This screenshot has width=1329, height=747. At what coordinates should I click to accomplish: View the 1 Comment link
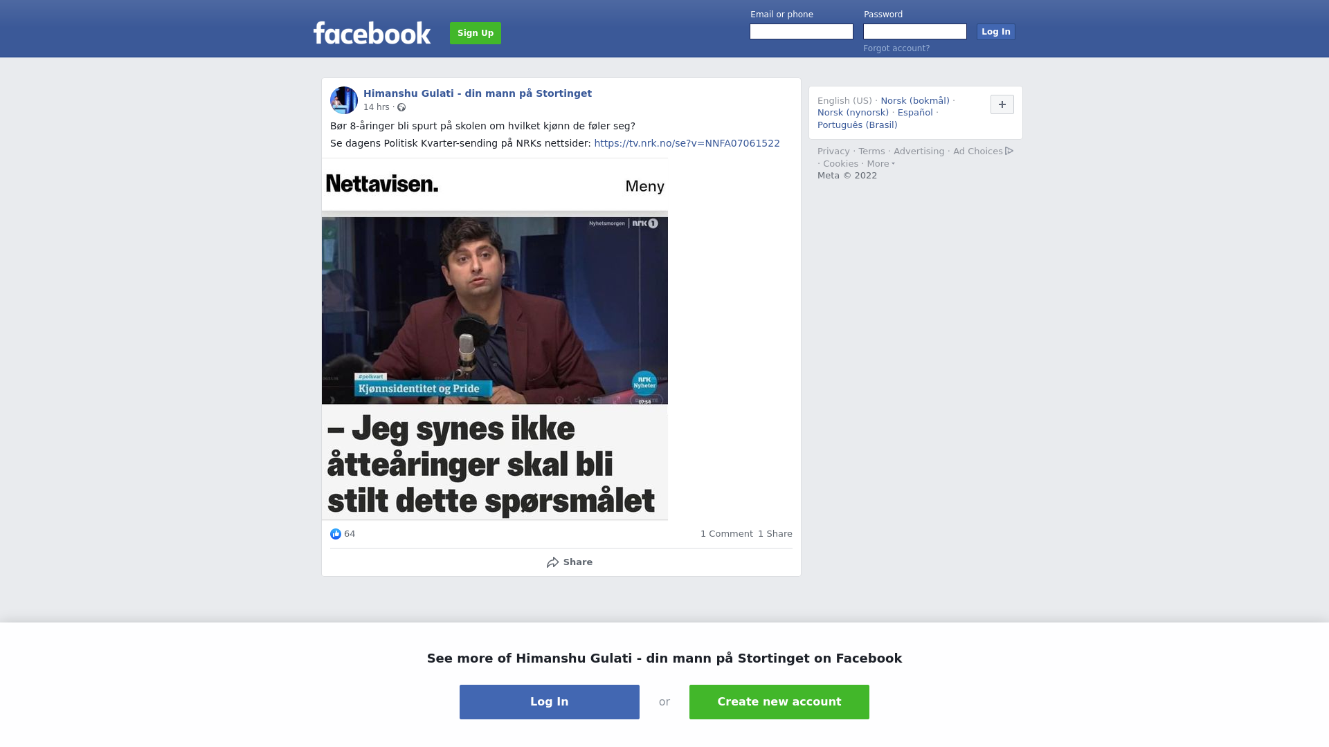click(727, 534)
